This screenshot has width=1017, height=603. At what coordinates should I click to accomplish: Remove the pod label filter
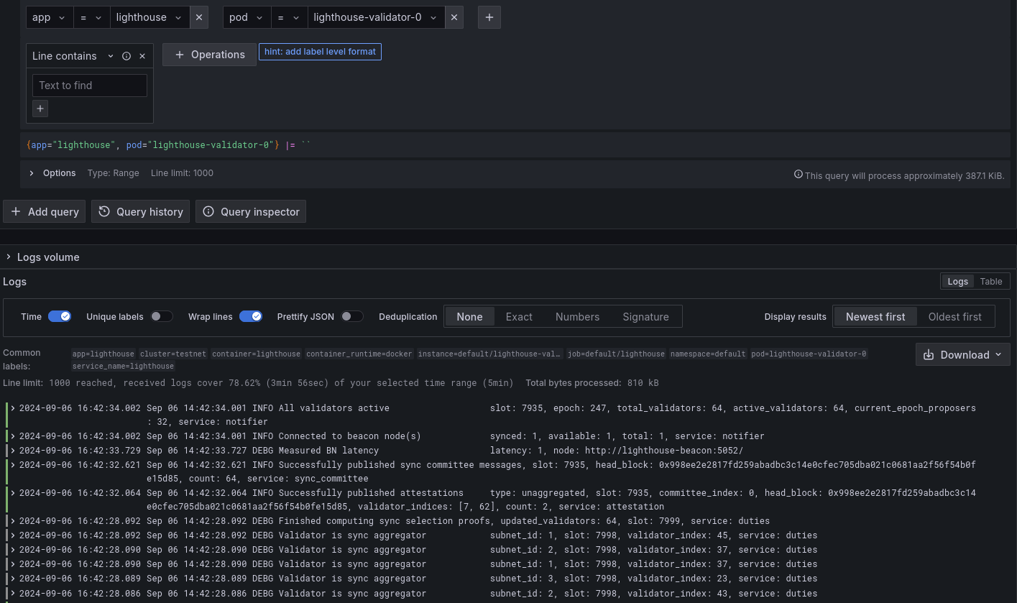(x=454, y=17)
